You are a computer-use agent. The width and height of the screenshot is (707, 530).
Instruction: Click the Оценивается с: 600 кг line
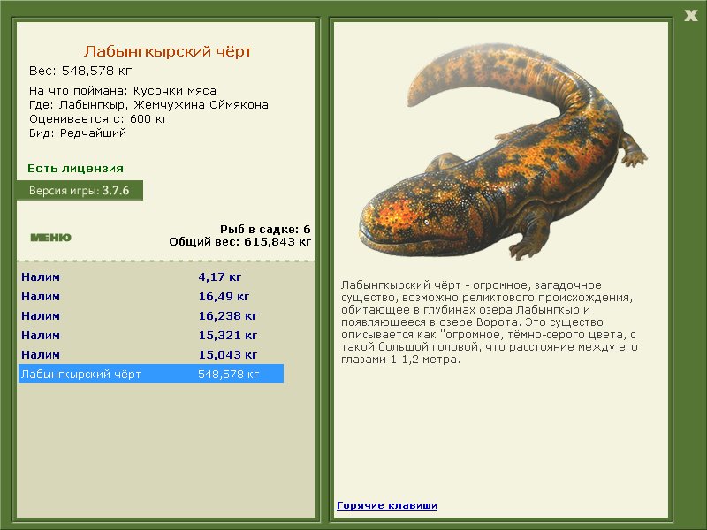coord(98,119)
